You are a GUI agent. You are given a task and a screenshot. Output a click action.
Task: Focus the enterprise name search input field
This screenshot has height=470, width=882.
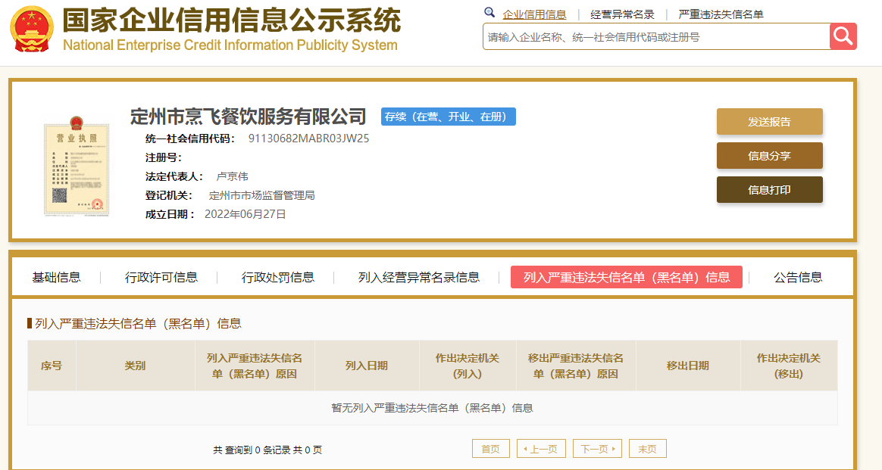656,36
